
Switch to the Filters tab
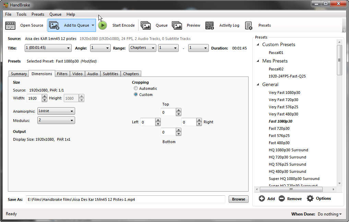62,74
